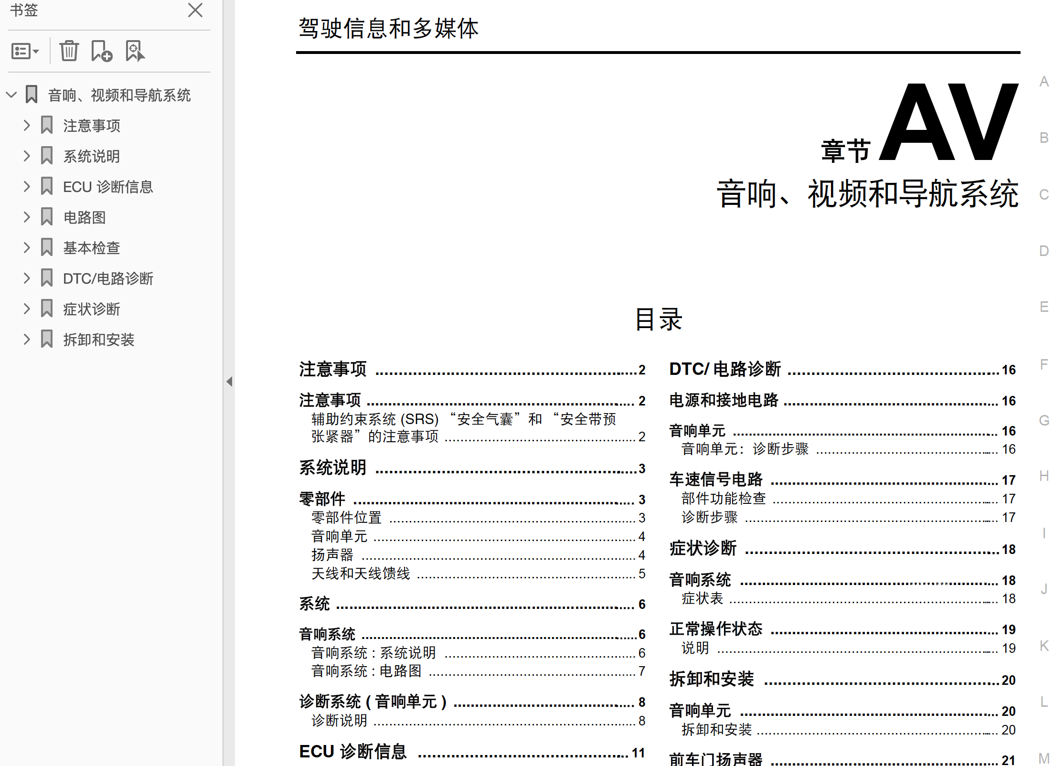1064x766 pixels.
Task: Open the bookmark options list dropdown
Action: [25, 51]
